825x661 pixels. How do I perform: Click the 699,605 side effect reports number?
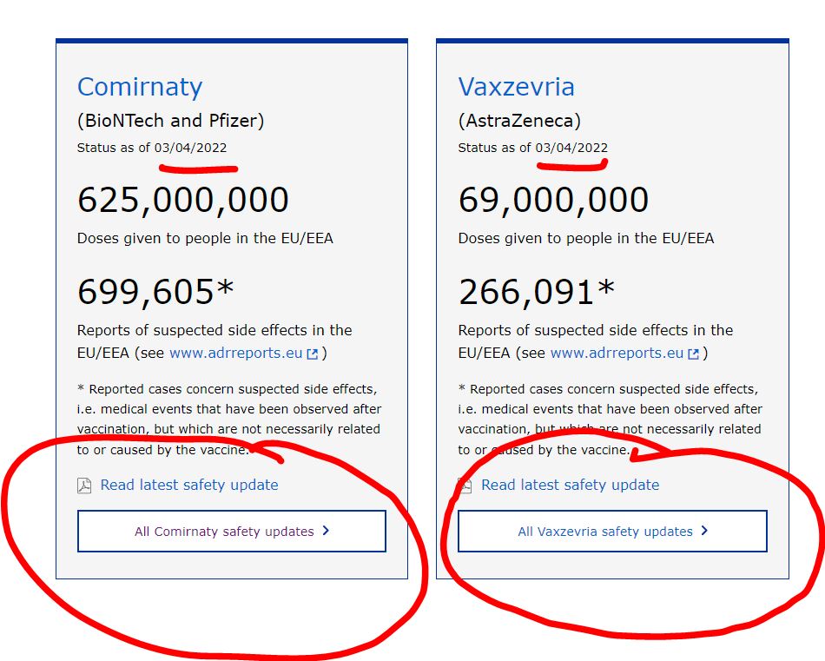tap(155, 293)
